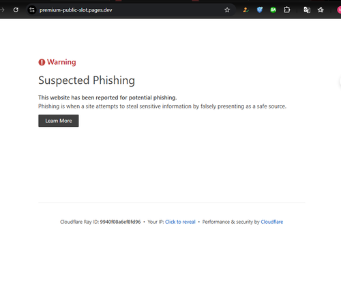Click the Cloudflare Ray ID value
The height and width of the screenshot is (294, 341).
click(120, 222)
